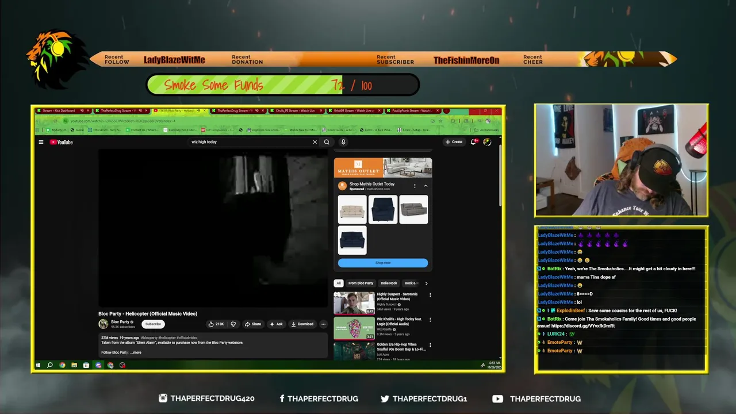Open Windows taskbar search
The width and height of the screenshot is (736, 414).
pos(50,365)
